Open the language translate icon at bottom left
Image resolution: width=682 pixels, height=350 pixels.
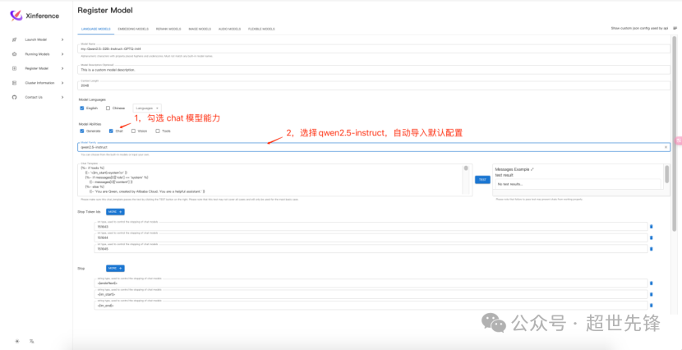tap(31, 341)
